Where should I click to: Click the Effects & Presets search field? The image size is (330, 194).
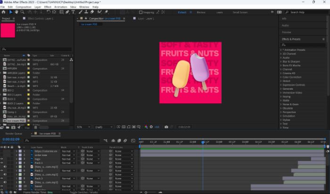coord(303,45)
